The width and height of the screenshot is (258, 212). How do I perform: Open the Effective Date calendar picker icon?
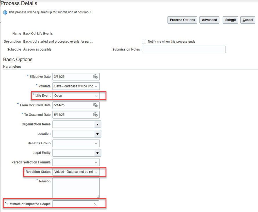click(x=95, y=77)
